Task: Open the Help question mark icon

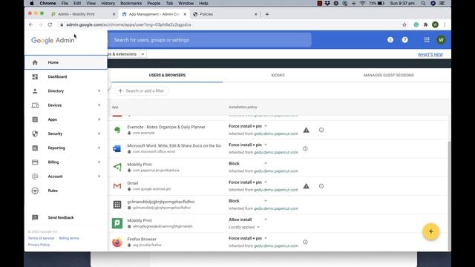Action: 404,39
